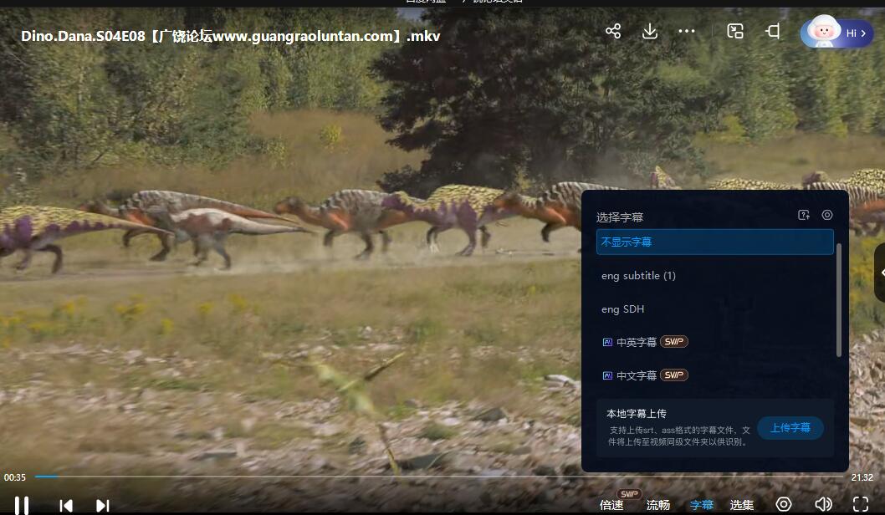Enable picture-in-picture mini player icon
885x515 pixels.
(735, 31)
